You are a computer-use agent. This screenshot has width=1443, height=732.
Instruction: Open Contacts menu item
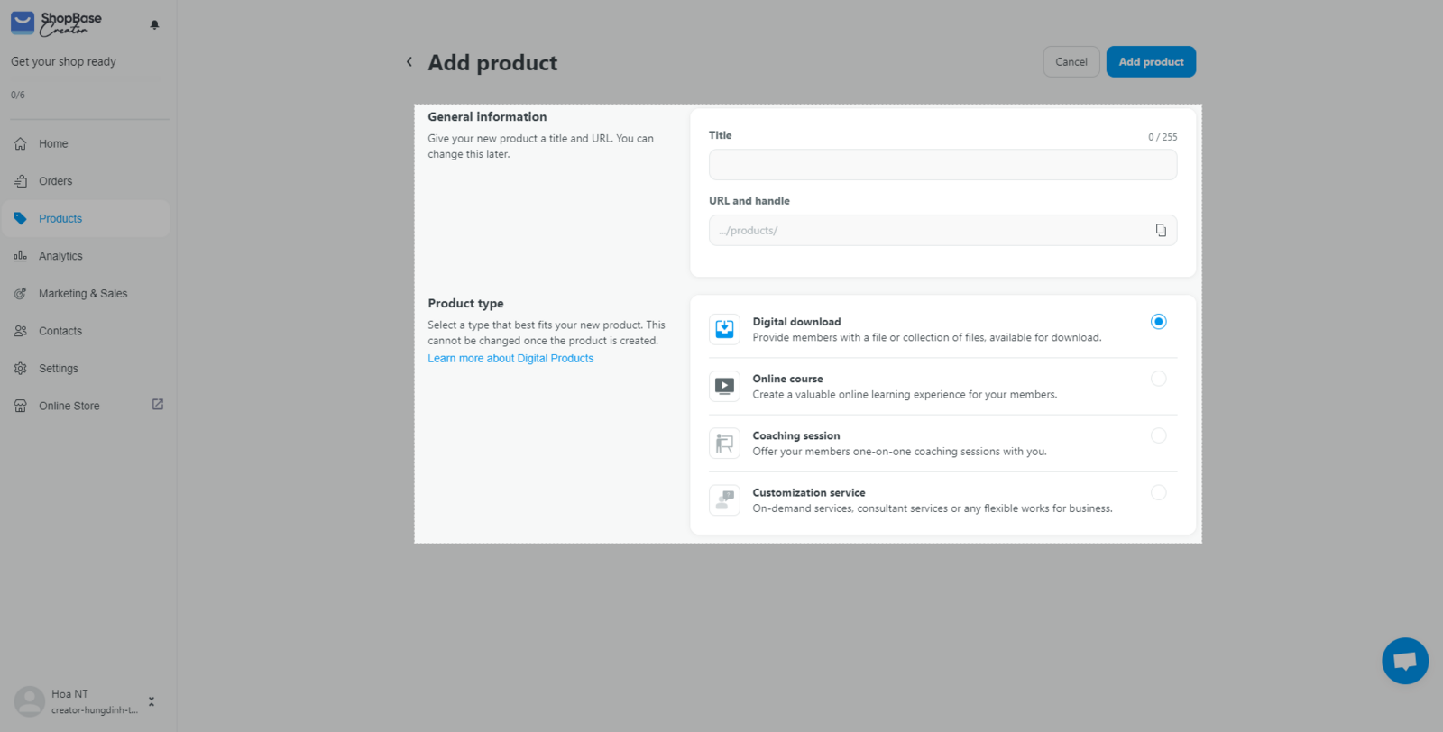pyautogui.click(x=86, y=331)
